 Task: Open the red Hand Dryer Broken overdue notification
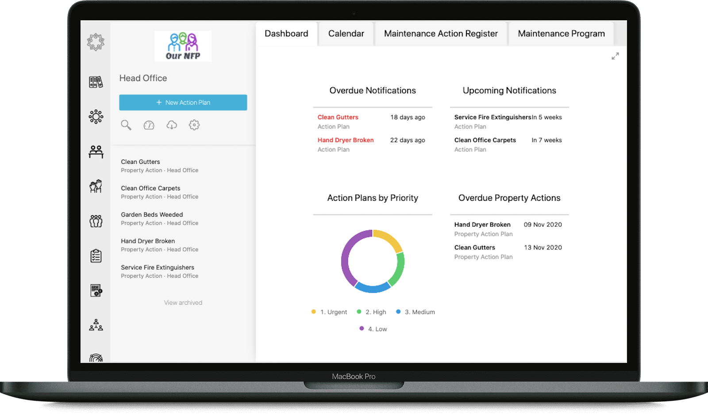point(346,140)
